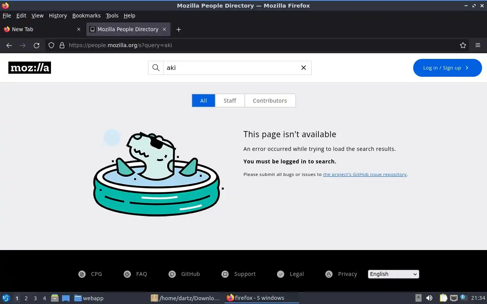Open the History menu
Image resolution: width=487 pixels, height=304 pixels.
(58, 16)
